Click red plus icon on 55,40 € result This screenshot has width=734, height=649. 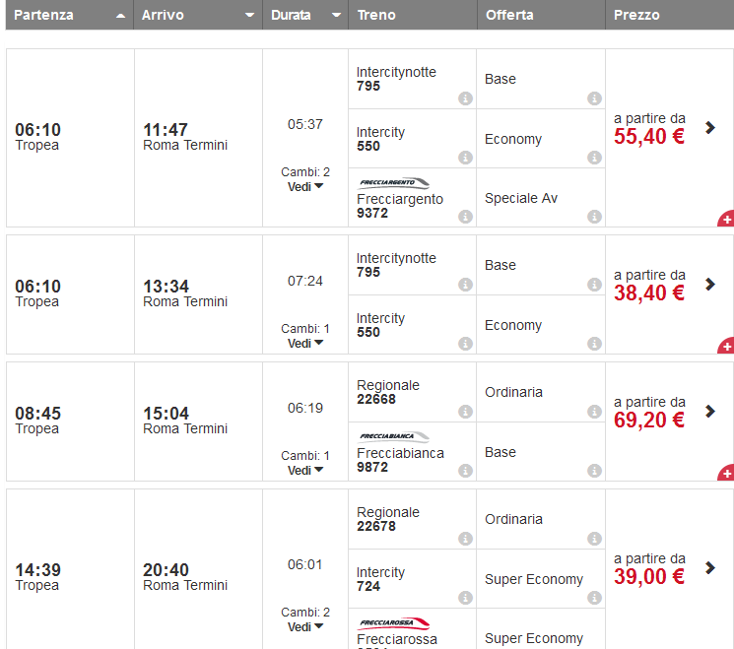726,219
